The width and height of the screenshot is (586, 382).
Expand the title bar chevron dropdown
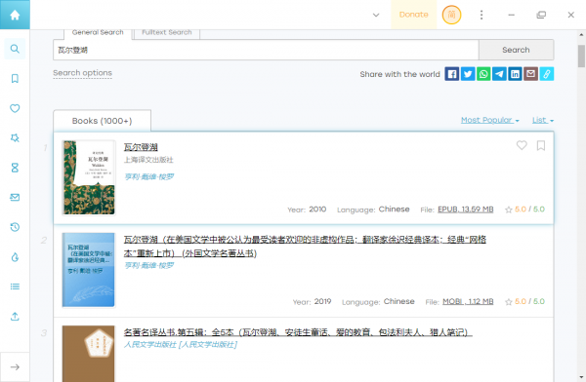tap(376, 15)
